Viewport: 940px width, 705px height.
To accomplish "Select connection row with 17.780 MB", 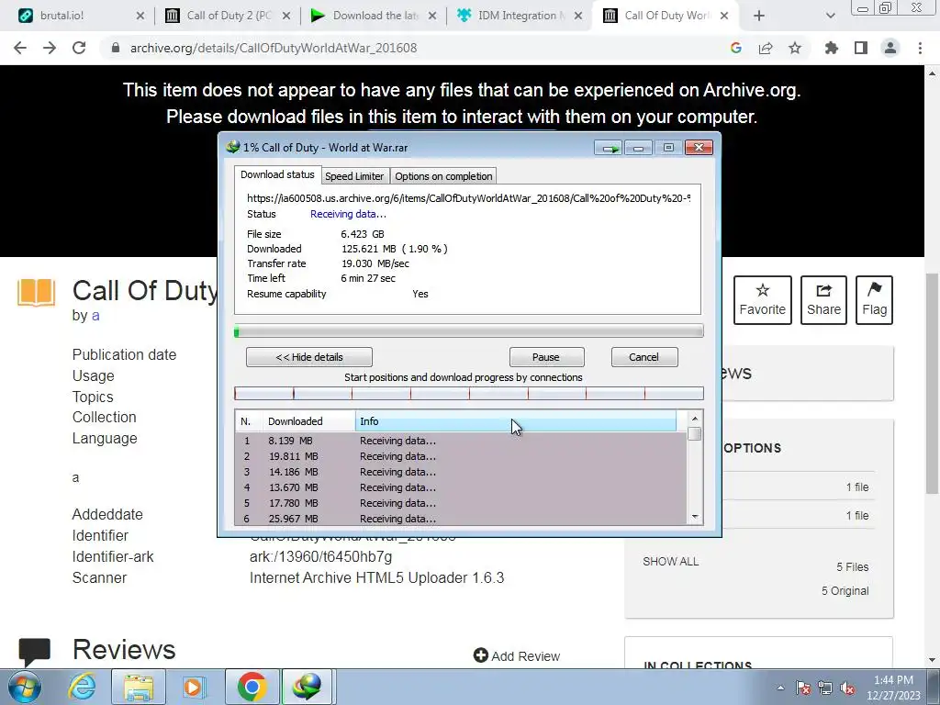I will pyautogui.click(x=461, y=503).
